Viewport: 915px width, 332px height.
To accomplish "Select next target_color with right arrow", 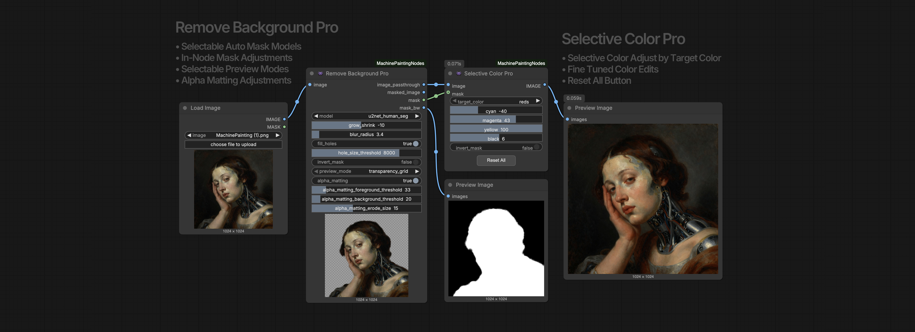I will pos(538,101).
